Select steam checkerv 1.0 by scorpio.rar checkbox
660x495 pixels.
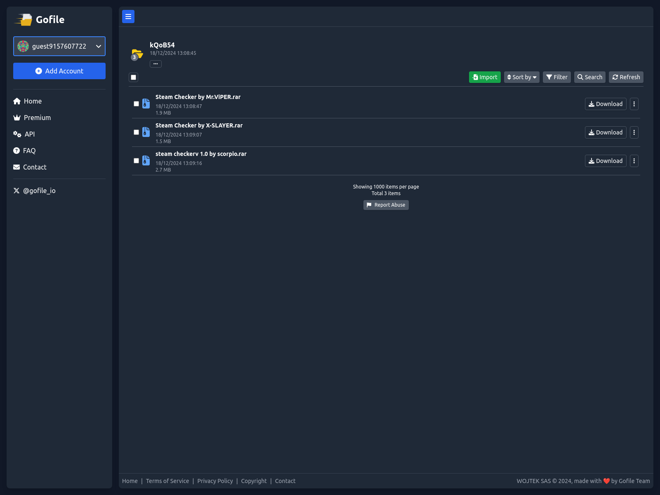136,161
